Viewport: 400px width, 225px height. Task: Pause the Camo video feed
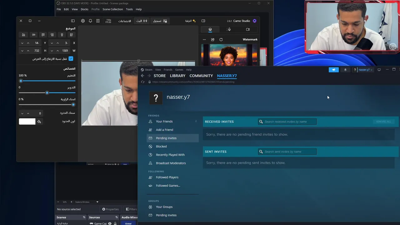coord(98,21)
